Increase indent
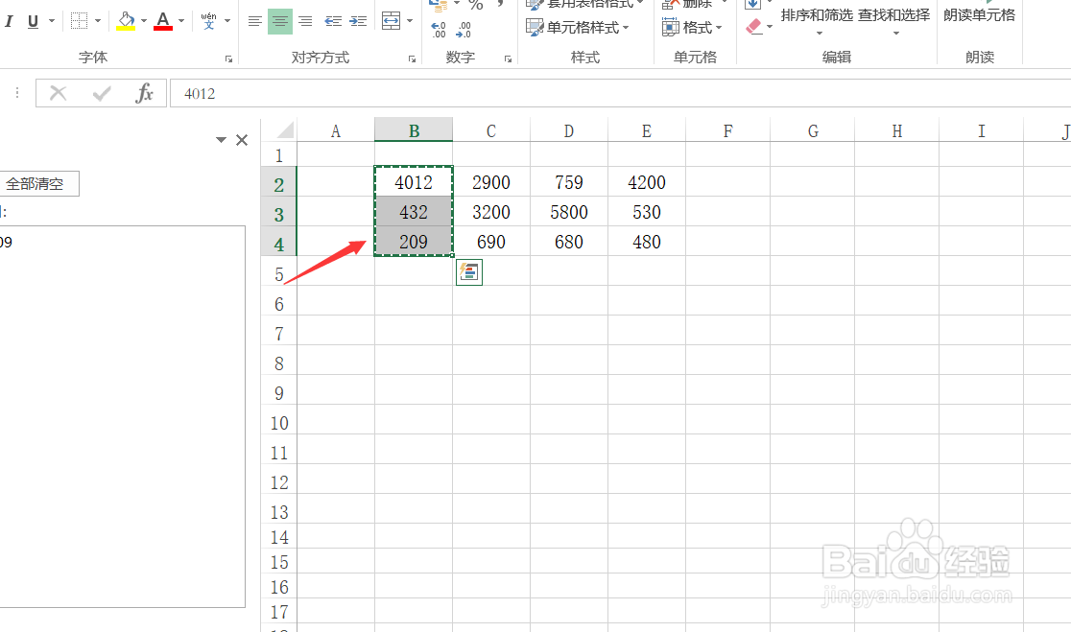This screenshot has width=1071, height=632. click(x=358, y=21)
